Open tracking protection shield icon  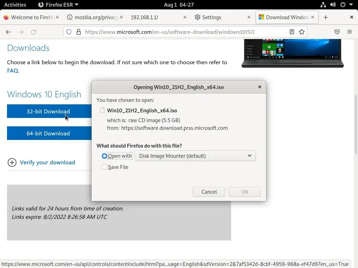point(69,32)
